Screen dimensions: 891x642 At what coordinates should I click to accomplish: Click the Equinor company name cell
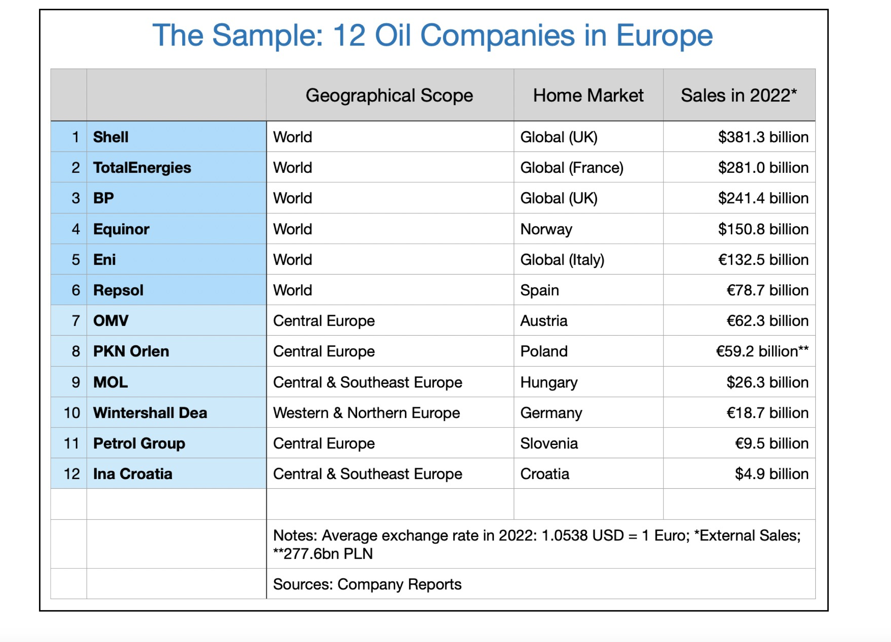click(176, 229)
